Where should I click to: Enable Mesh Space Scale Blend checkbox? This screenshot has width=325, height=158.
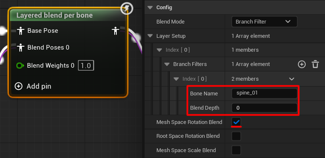pyautogui.click(x=236, y=150)
